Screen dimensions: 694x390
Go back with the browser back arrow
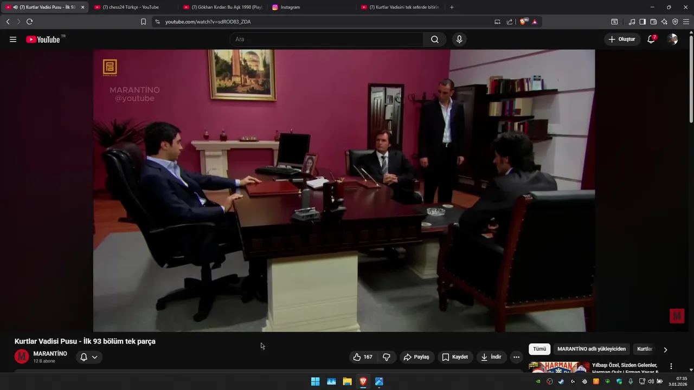point(8,22)
